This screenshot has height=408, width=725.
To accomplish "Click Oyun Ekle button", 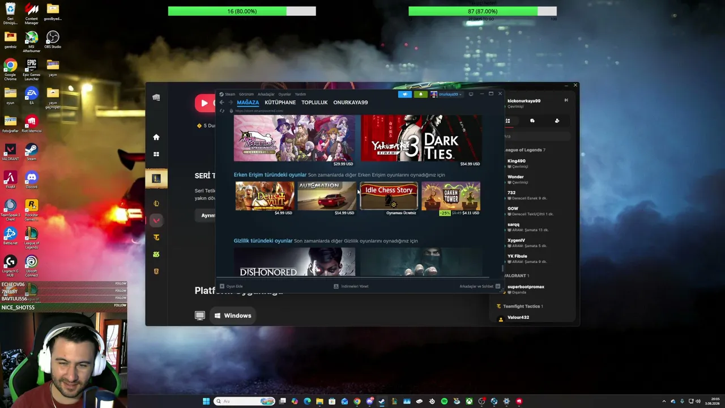I will [x=231, y=286].
